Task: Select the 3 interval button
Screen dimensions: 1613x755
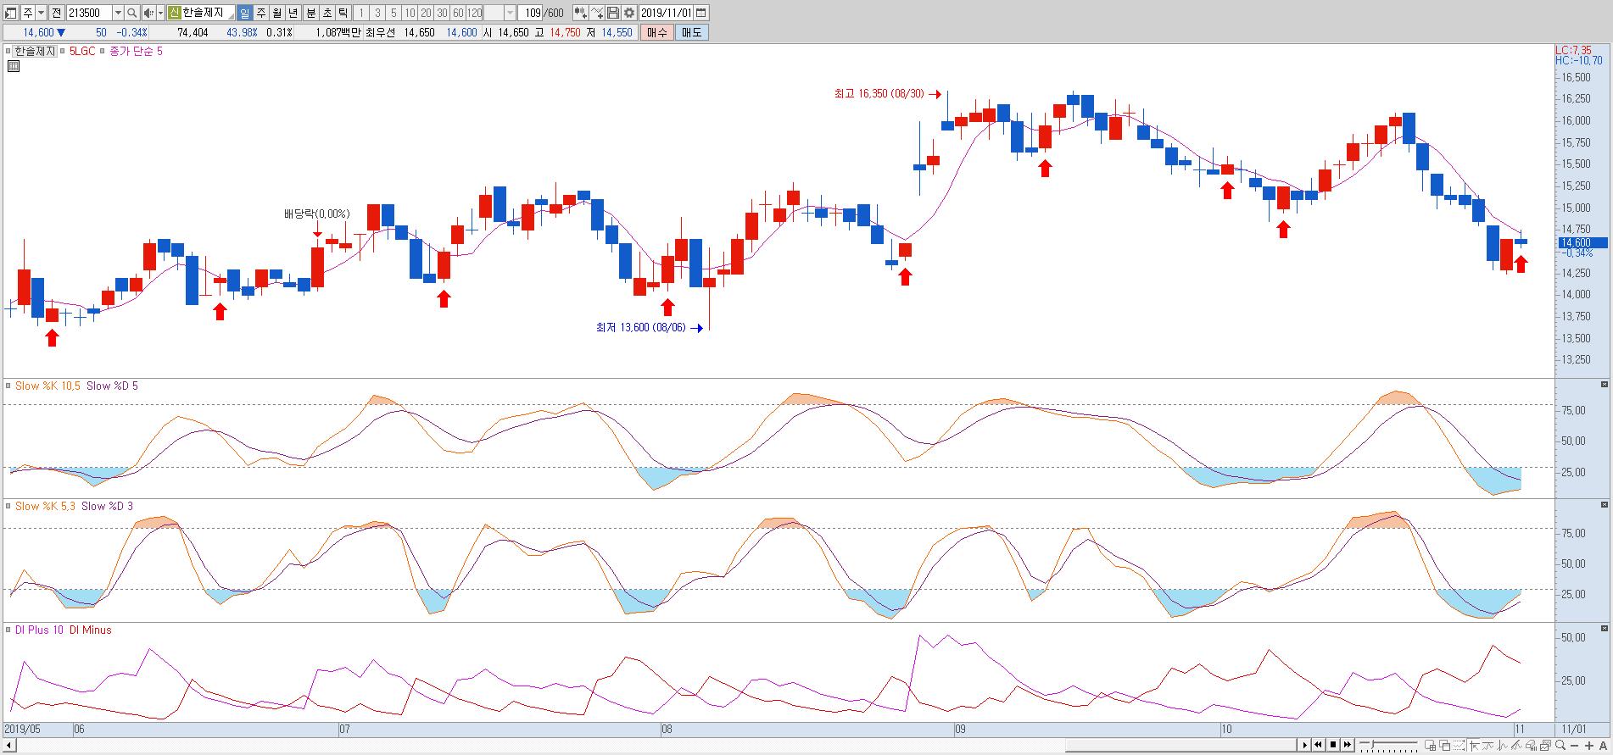Action: point(377,13)
